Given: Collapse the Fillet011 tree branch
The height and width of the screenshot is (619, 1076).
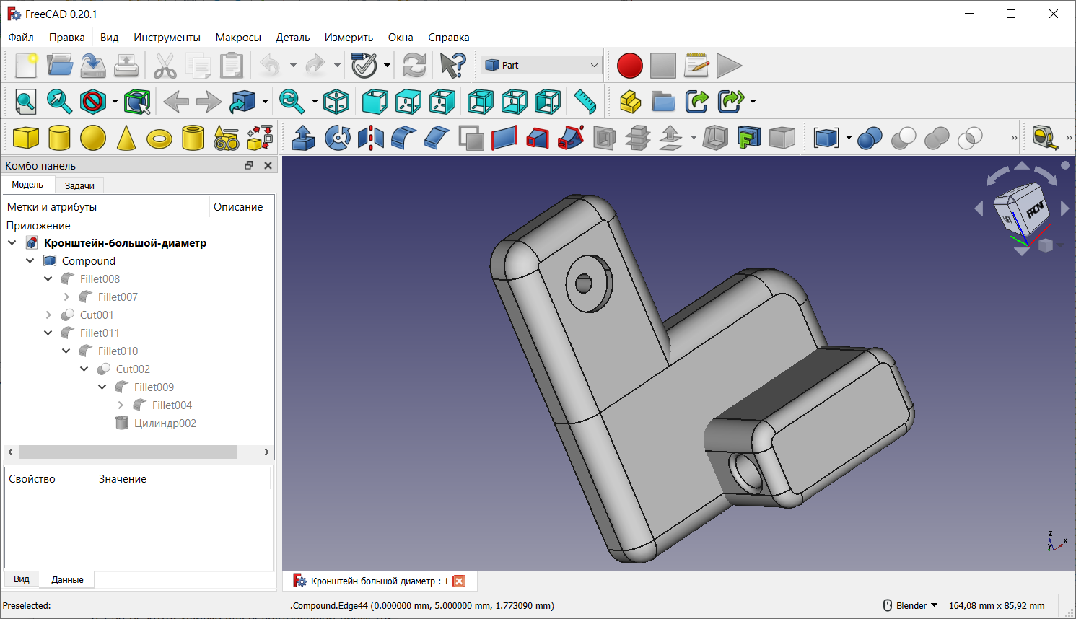Looking at the screenshot, I should [48, 333].
